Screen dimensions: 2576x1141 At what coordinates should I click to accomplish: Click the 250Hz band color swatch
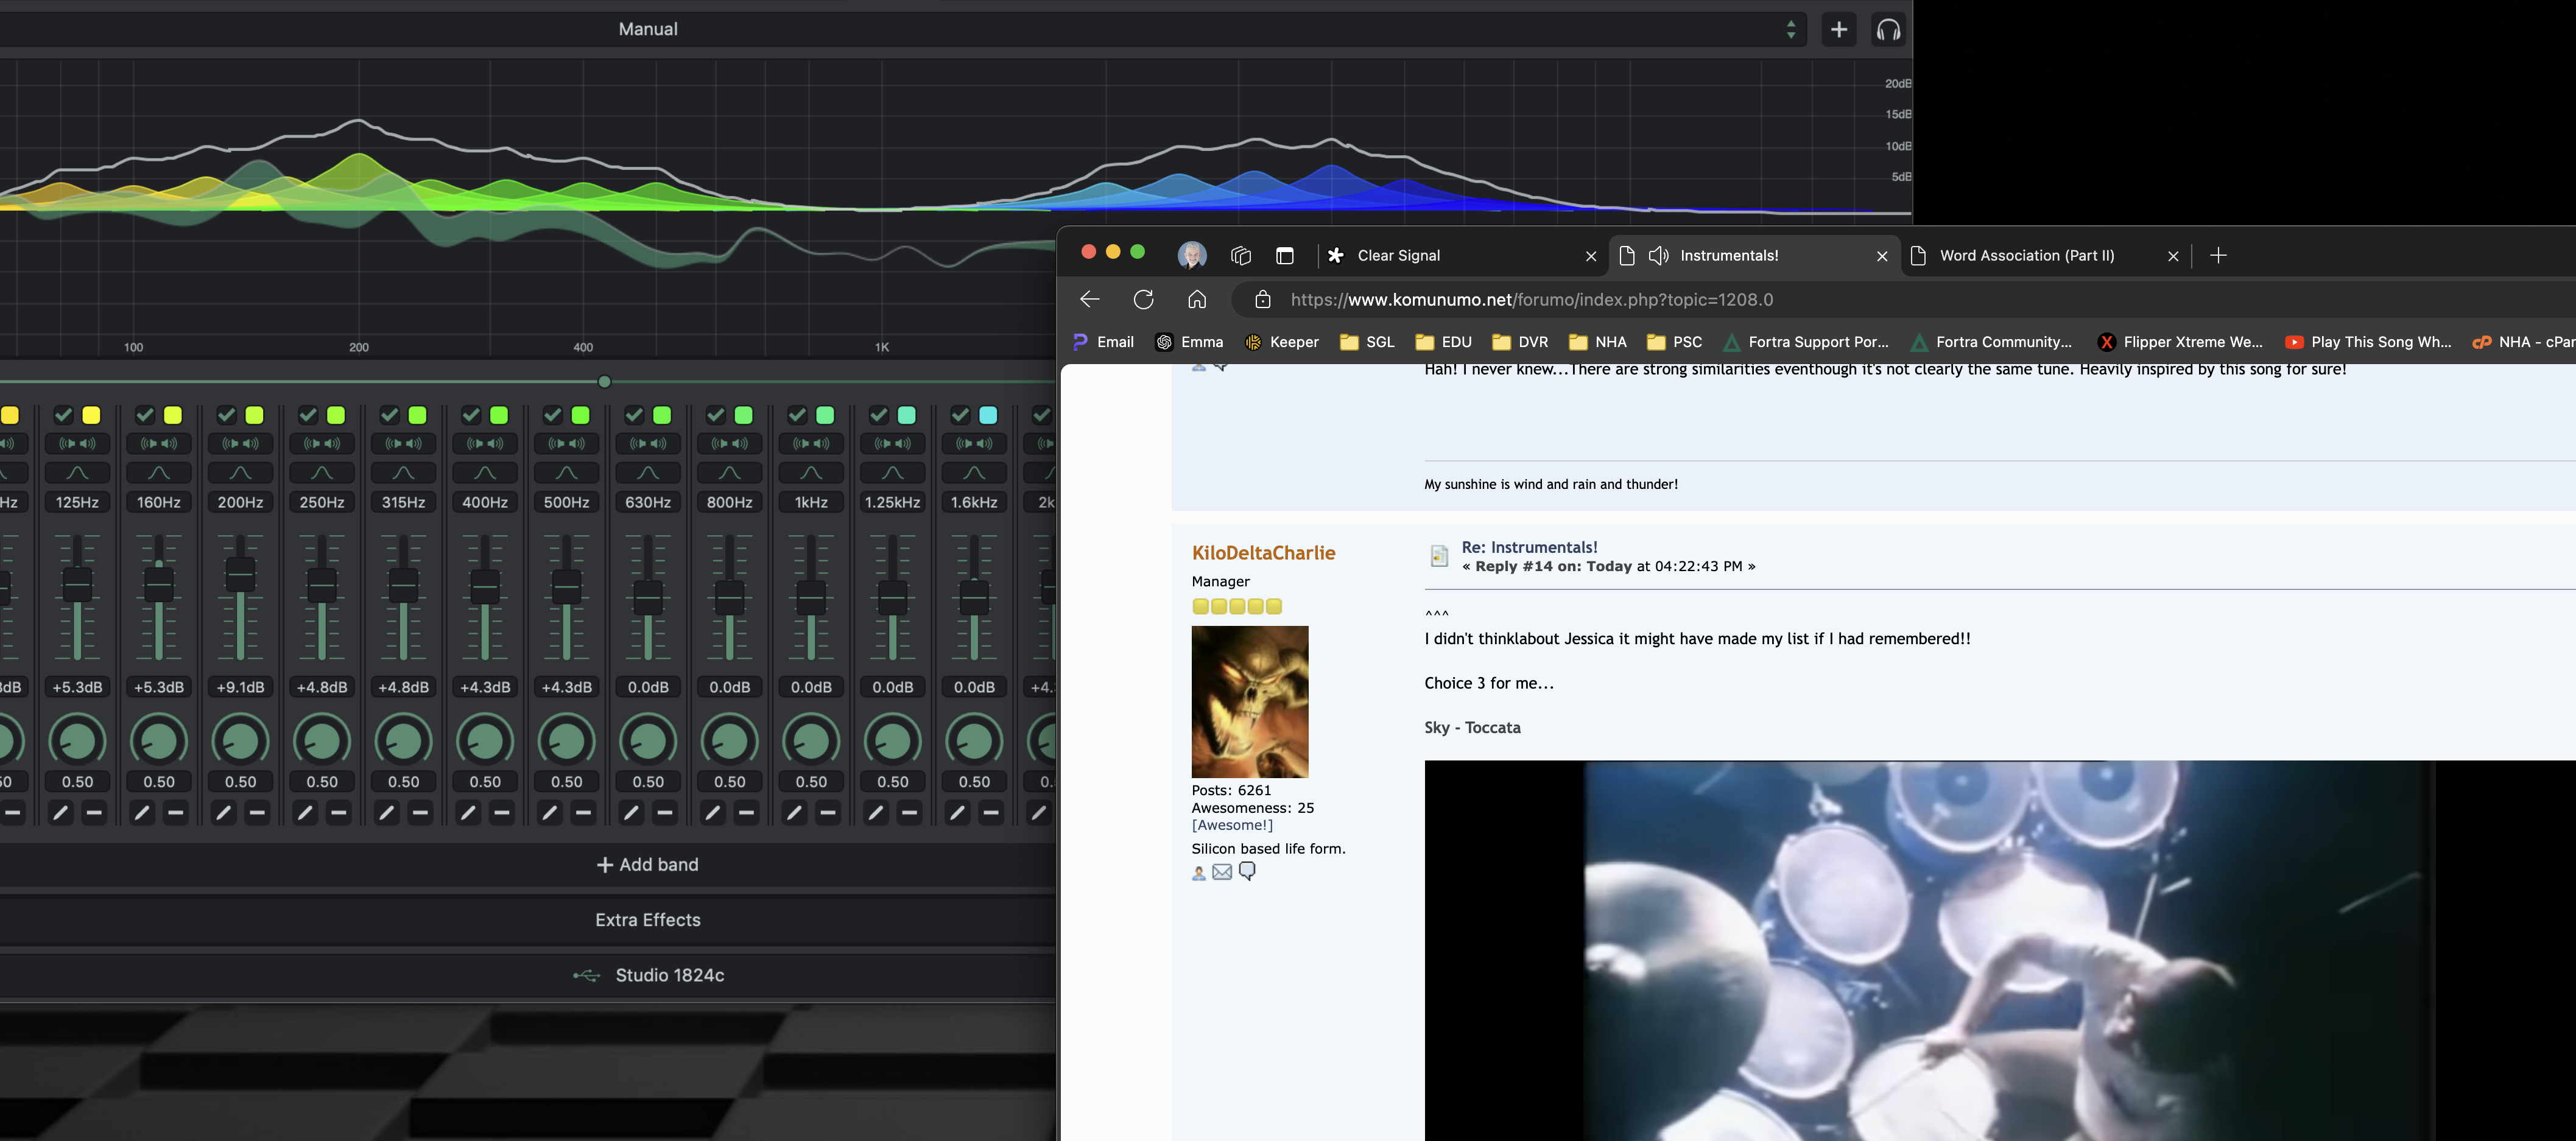pos(336,415)
